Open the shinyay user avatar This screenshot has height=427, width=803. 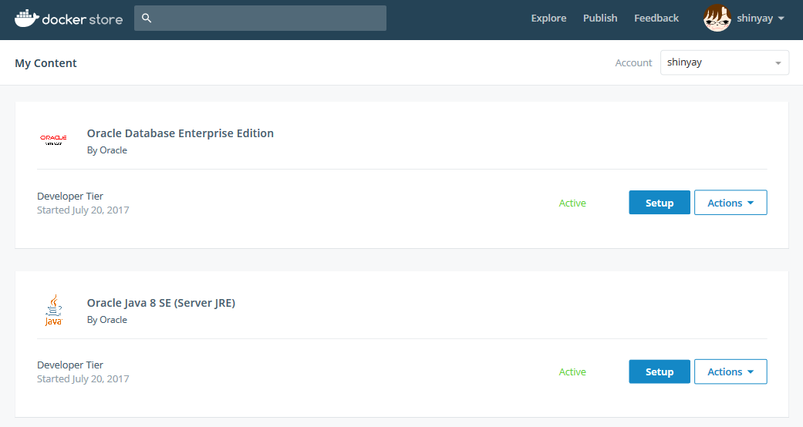point(717,18)
